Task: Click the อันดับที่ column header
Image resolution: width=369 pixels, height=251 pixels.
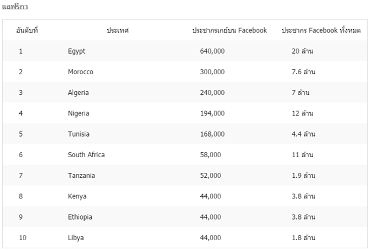Action: tap(27, 30)
